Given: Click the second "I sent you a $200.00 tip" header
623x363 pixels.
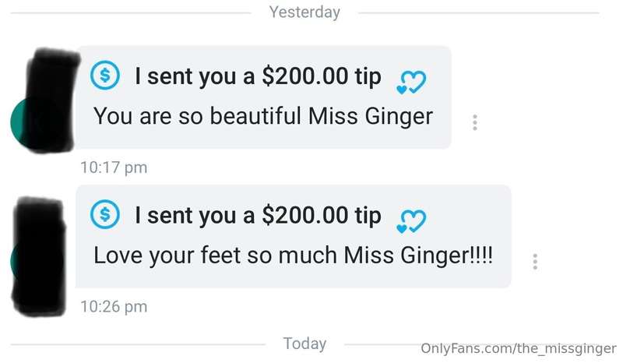Looking at the screenshot, I should pos(258,215).
